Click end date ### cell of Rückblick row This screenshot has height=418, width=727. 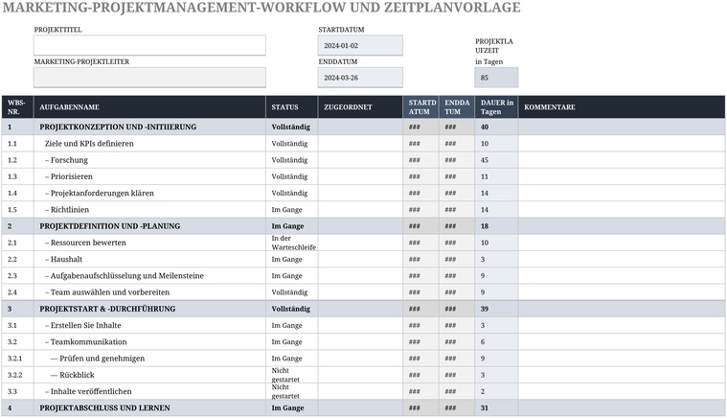click(x=457, y=375)
